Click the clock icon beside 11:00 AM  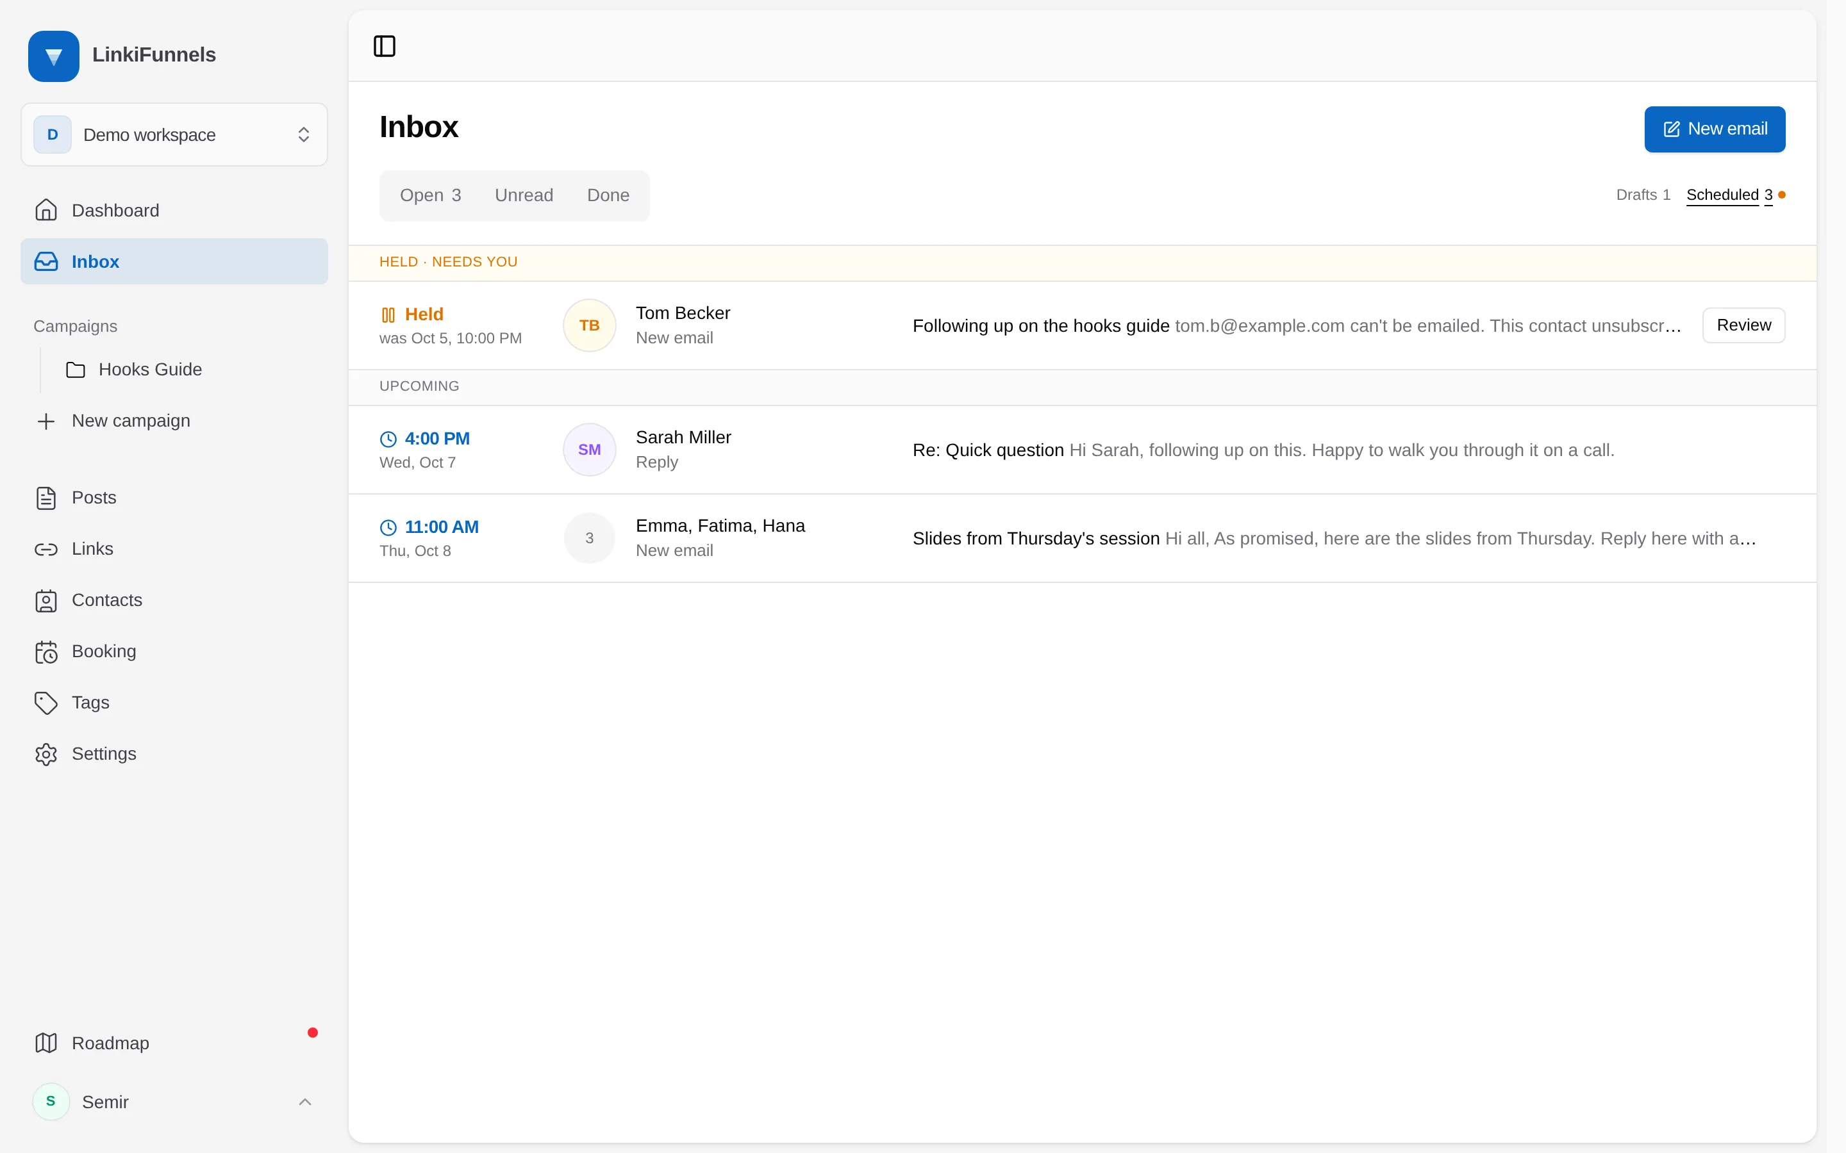388,528
